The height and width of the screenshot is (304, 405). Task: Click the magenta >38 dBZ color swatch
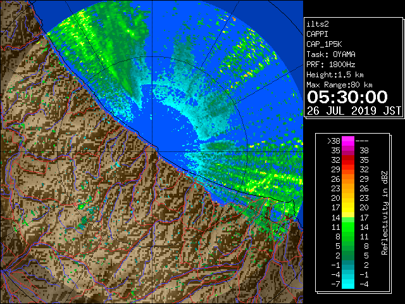point(348,141)
